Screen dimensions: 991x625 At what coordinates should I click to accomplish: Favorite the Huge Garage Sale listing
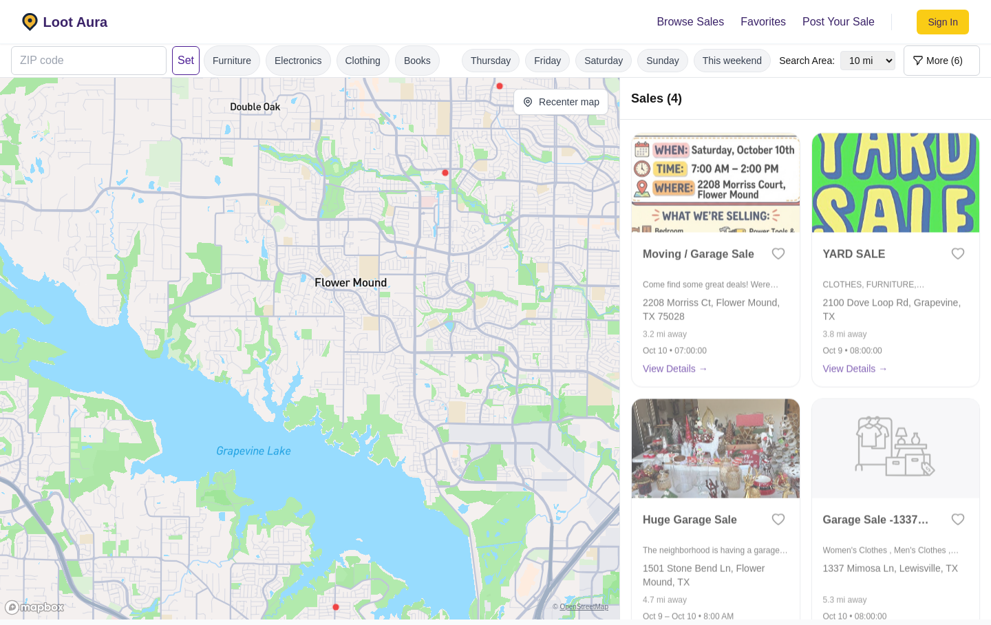pyautogui.click(x=778, y=520)
